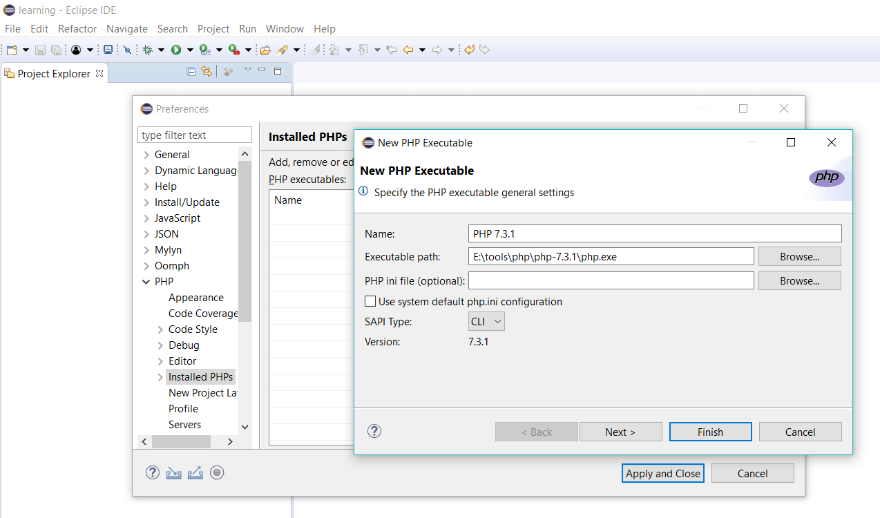Click the Name input field
This screenshot has height=518, width=880.
tap(655, 233)
